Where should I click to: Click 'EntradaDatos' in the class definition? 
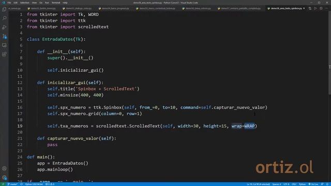tap(57, 39)
